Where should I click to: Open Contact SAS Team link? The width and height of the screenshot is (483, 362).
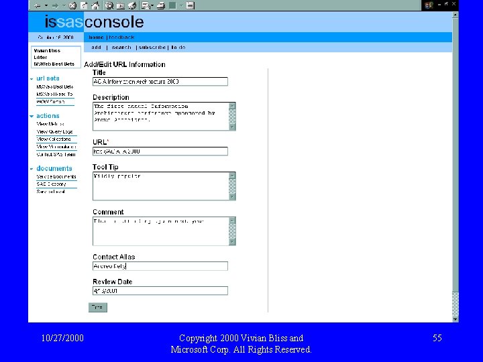click(56, 155)
